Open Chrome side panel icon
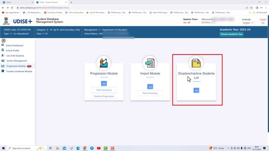This screenshot has height=151, width=269. click(257, 8)
